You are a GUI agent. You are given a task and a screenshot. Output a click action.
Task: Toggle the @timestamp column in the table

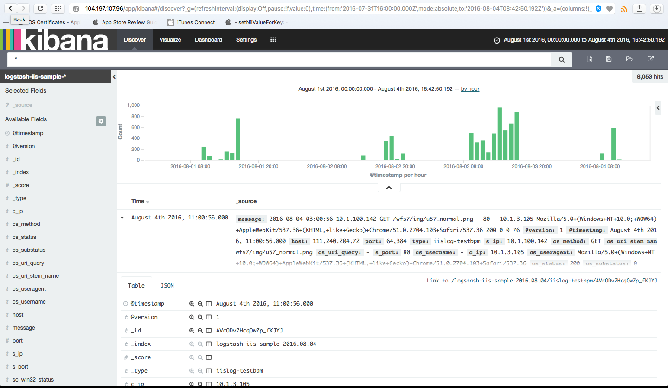pyautogui.click(x=209, y=304)
